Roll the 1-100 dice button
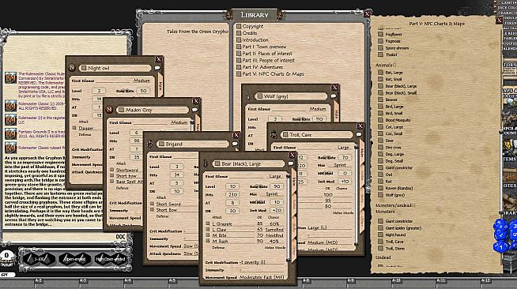This screenshot has height=289, width=517. click(x=40, y=259)
